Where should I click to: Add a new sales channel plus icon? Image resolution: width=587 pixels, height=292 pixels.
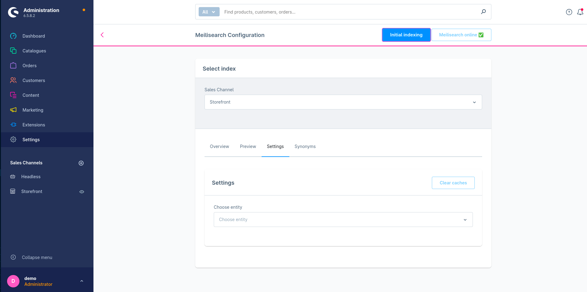click(81, 163)
